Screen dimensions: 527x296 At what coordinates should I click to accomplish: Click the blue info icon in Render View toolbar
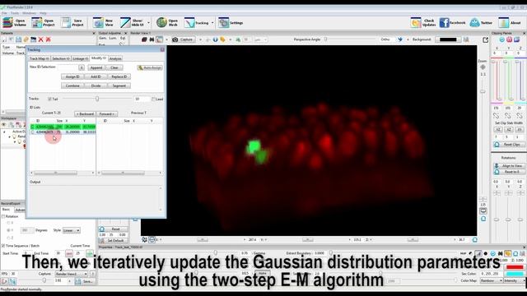(216, 39)
